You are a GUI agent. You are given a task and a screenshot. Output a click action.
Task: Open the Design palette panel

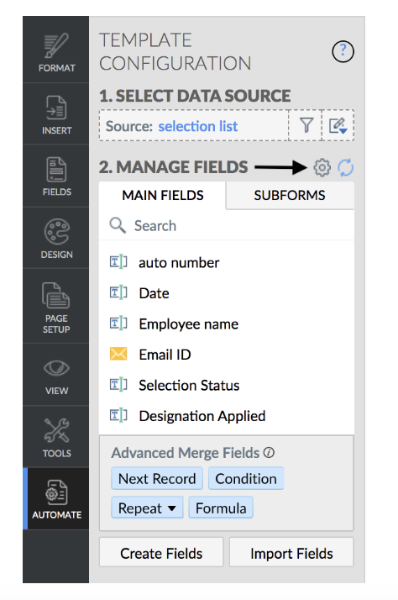[x=56, y=238]
